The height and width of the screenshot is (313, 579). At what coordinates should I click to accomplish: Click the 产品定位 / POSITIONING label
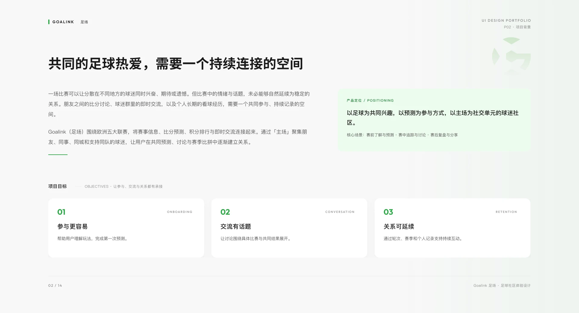point(370,100)
